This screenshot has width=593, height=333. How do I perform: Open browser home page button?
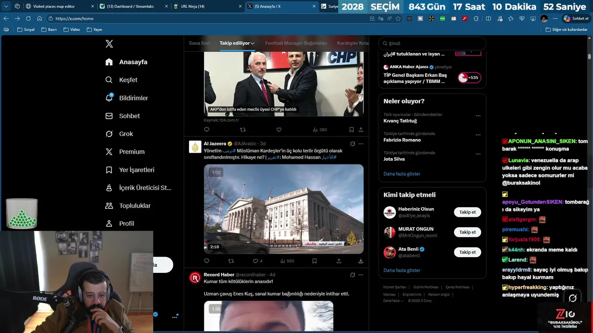point(39,18)
